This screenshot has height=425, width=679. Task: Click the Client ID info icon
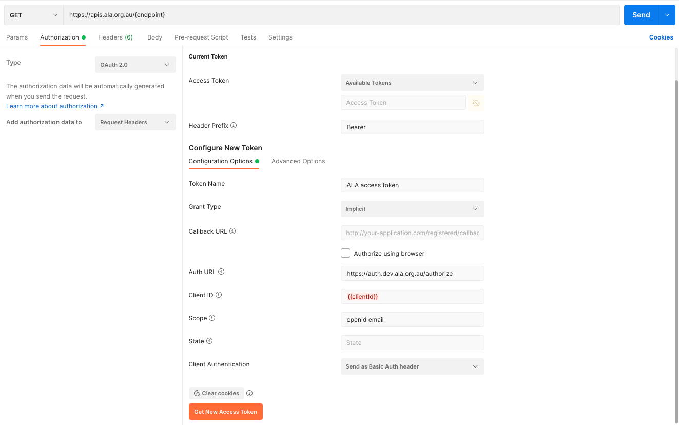219,294
